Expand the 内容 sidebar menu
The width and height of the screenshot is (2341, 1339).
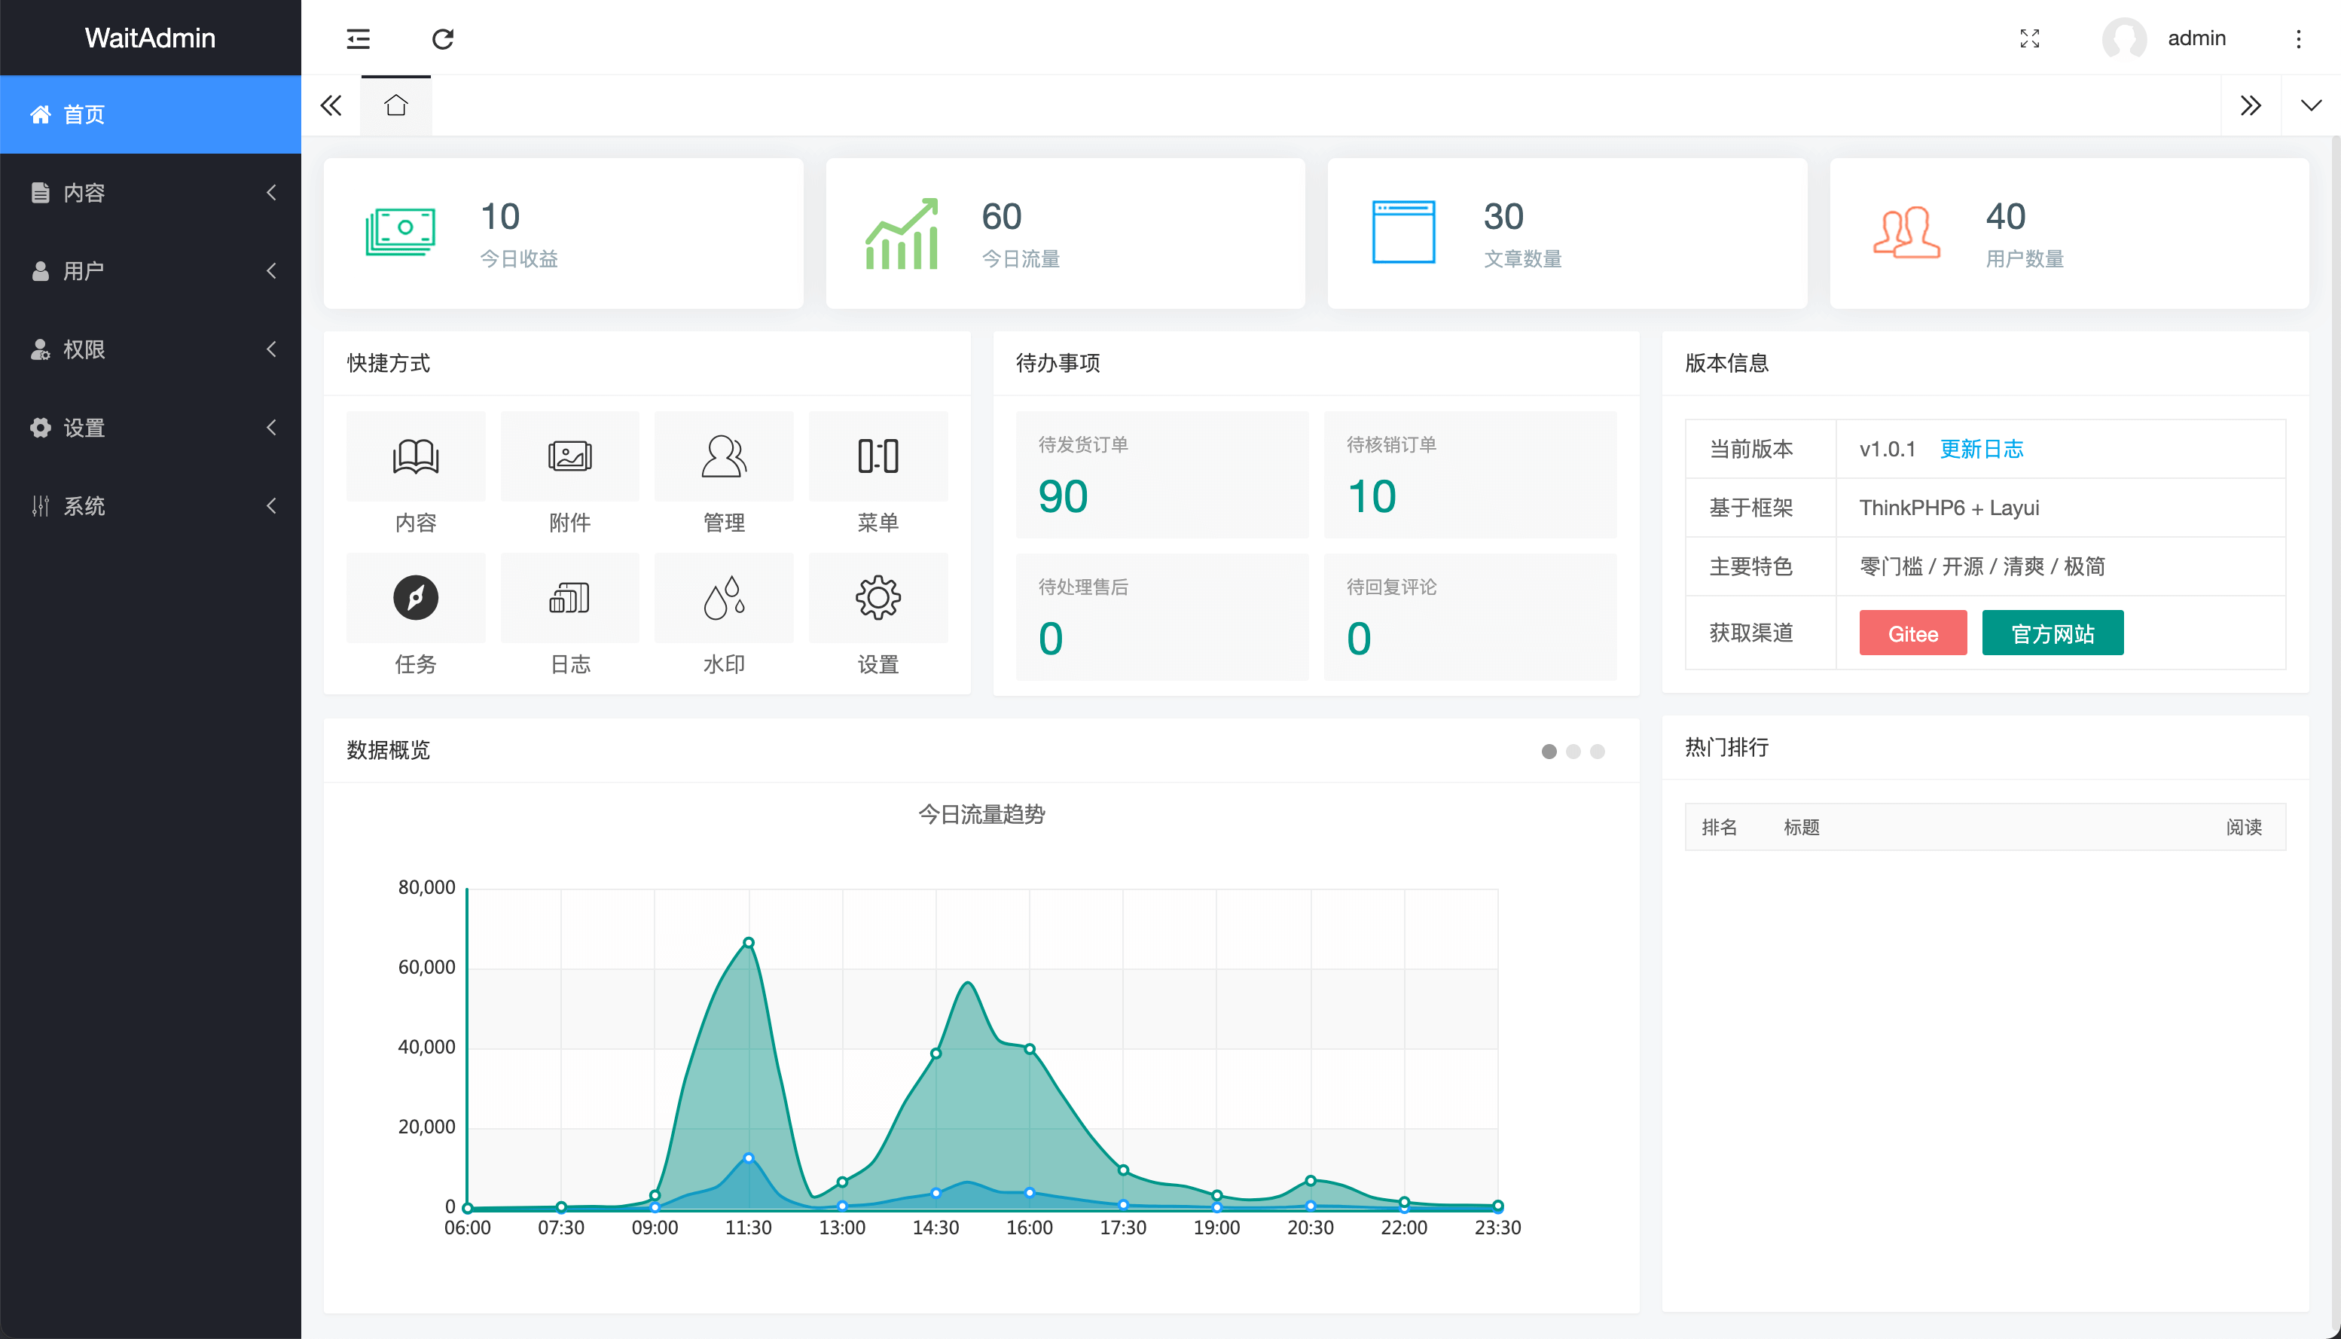click(150, 192)
